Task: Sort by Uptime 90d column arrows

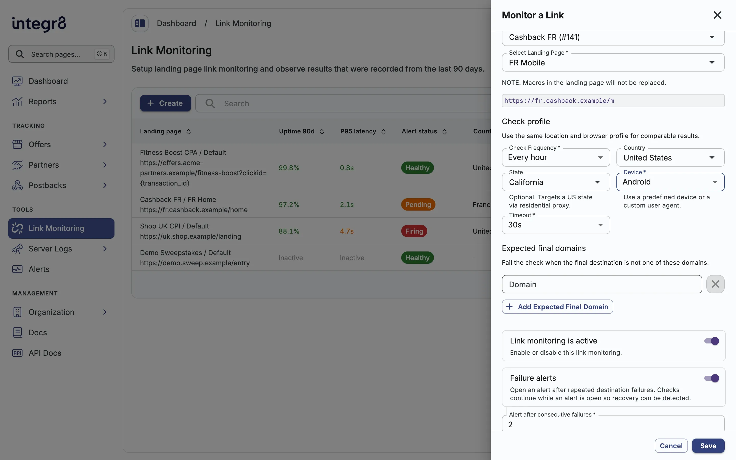Action: (322, 131)
